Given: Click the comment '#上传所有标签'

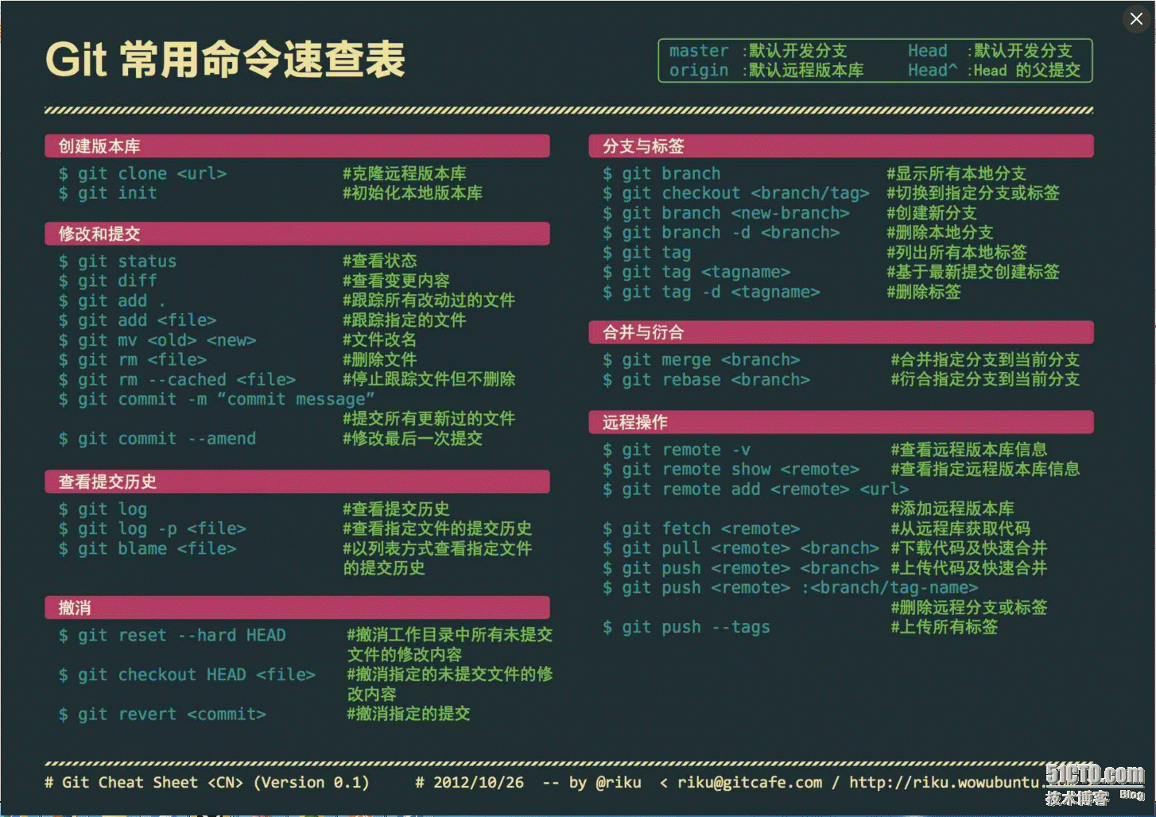Looking at the screenshot, I should 945,627.
